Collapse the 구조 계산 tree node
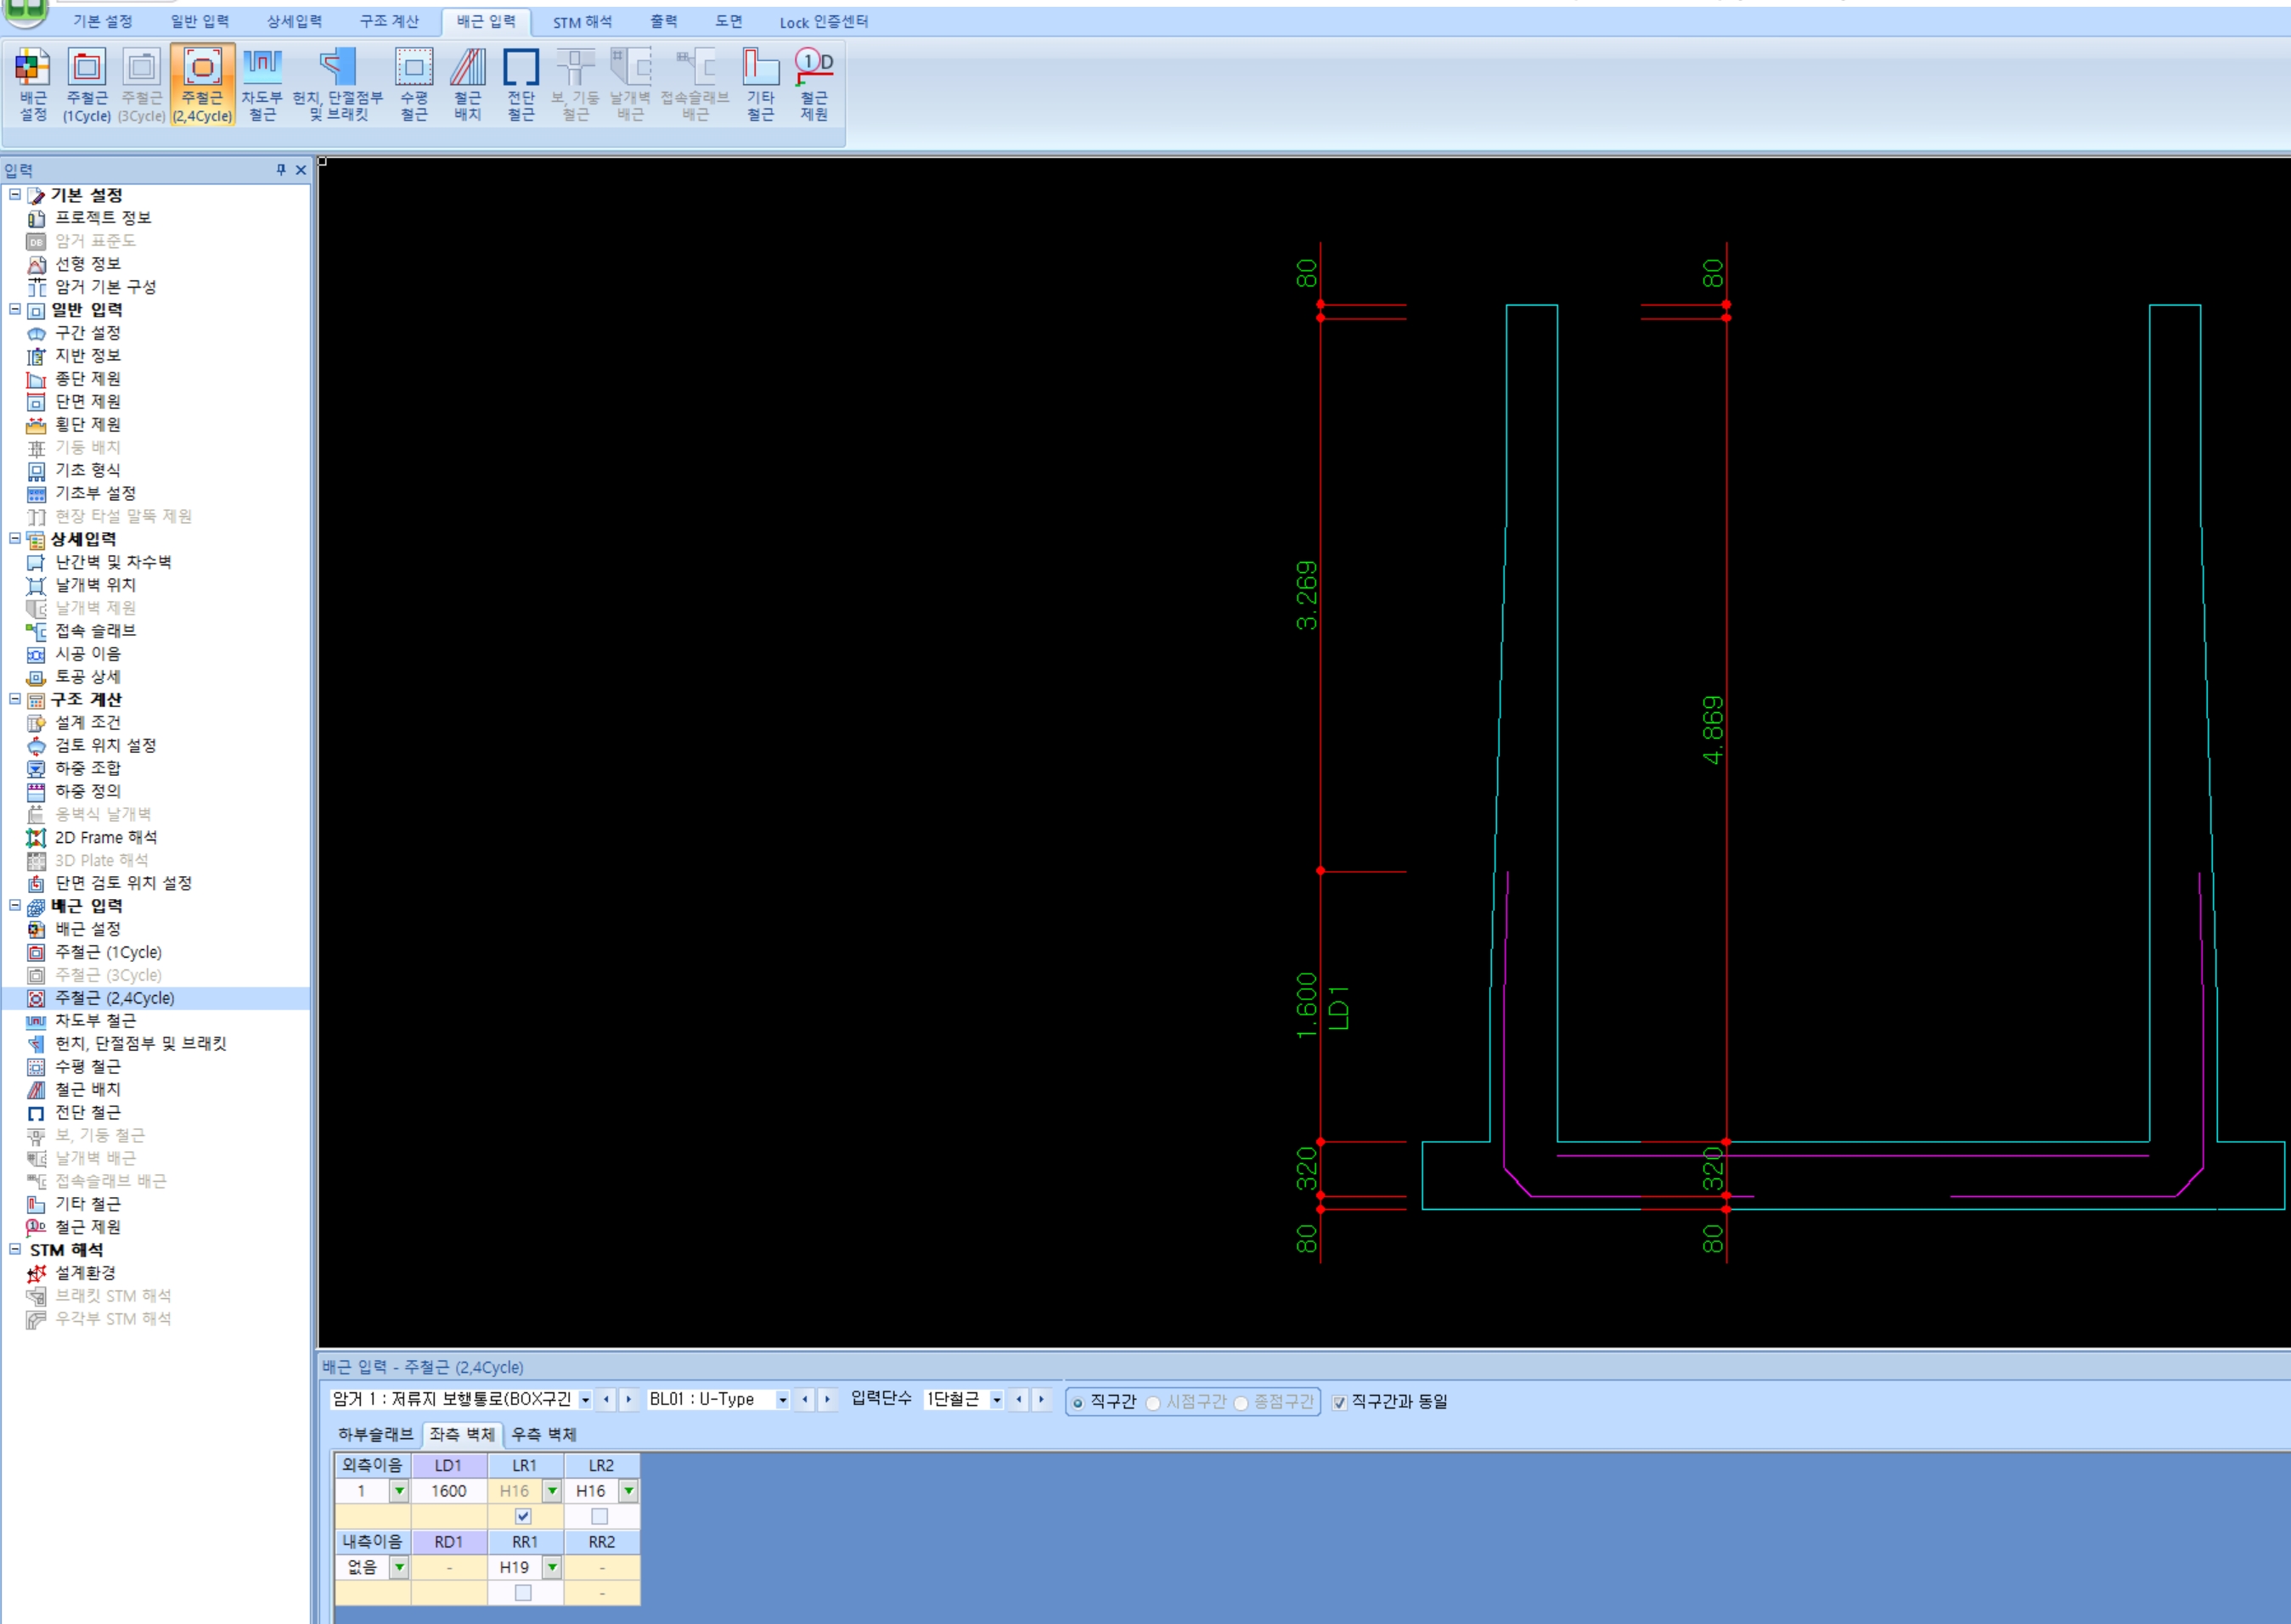The image size is (2291, 1624). click(x=15, y=699)
